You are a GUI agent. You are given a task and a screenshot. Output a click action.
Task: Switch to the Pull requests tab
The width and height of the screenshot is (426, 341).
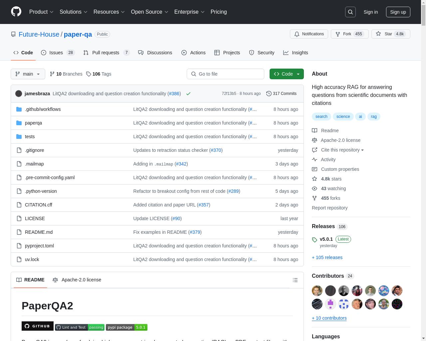106,53
